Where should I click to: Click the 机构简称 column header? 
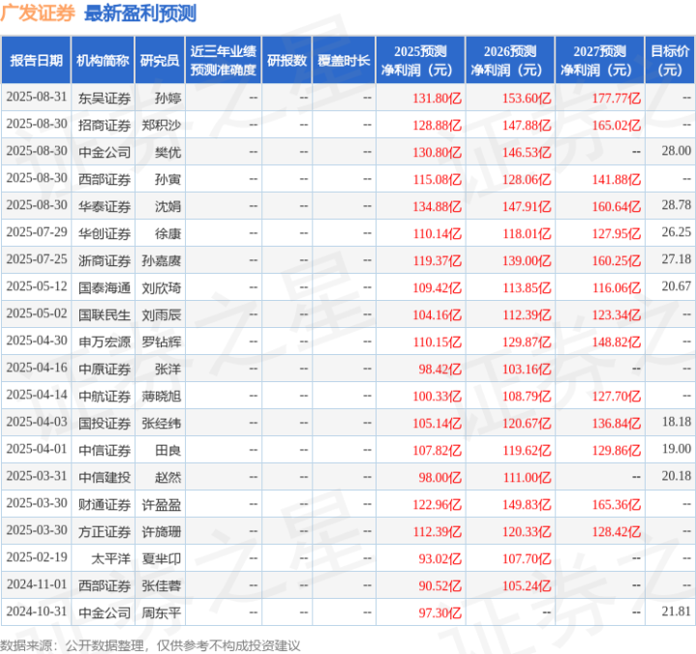click(x=103, y=60)
